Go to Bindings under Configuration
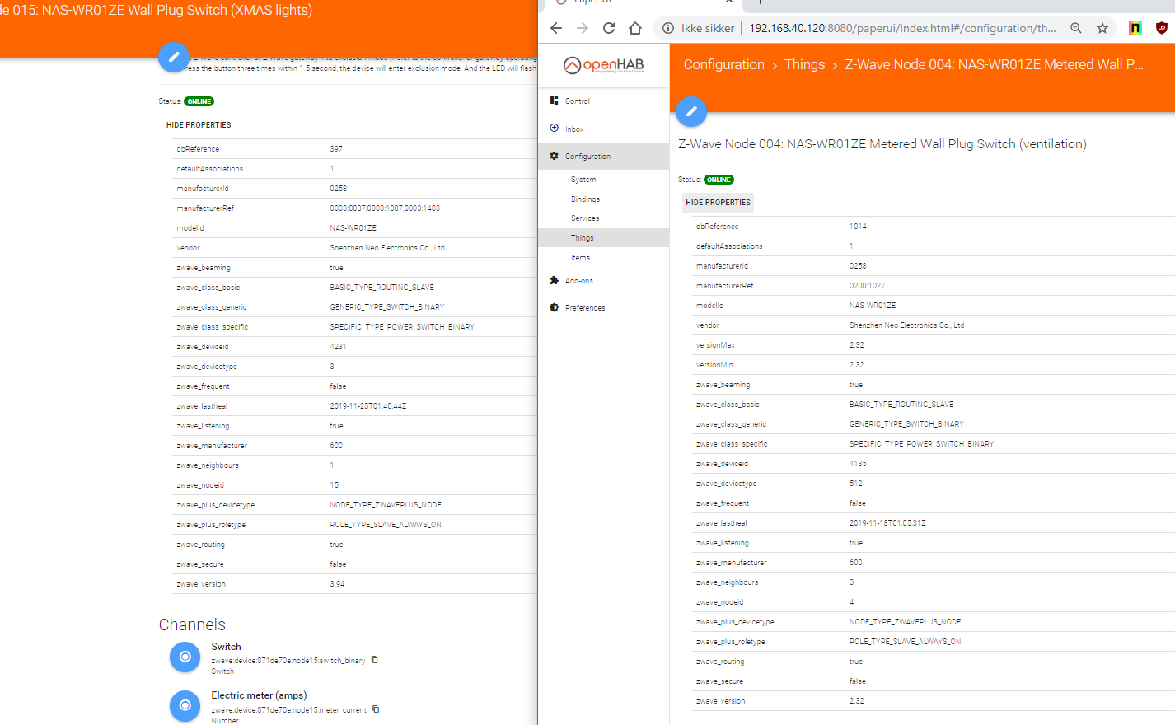The height and width of the screenshot is (725, 1175). 585,199
